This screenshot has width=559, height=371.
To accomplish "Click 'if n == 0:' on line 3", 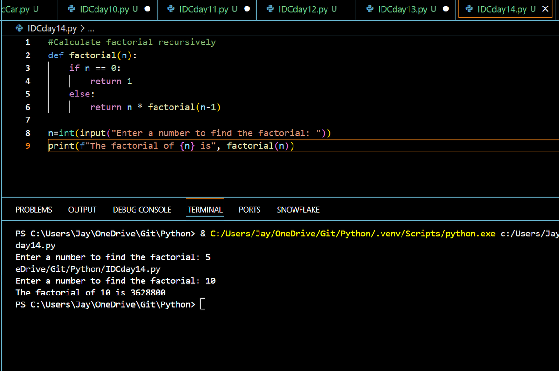I will point(95,68).
